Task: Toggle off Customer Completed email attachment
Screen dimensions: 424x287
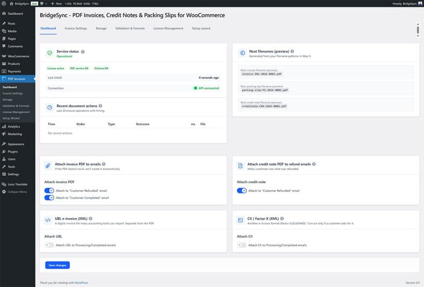Action: click(51, 198)
